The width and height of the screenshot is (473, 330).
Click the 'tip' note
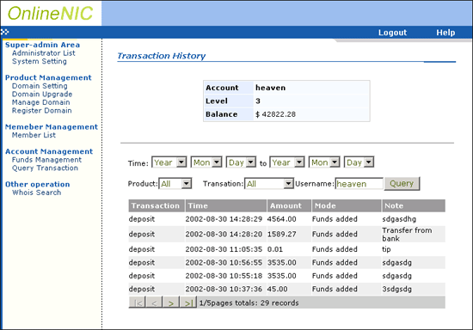(x=386, y=249)
